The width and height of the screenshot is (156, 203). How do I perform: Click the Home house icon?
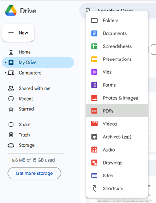[x=11, y=52]
